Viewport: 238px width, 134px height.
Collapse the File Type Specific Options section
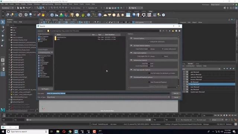coord(131,70)
